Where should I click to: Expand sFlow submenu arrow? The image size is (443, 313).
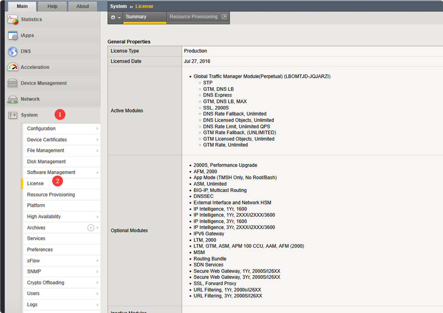[x=97, y=261]
